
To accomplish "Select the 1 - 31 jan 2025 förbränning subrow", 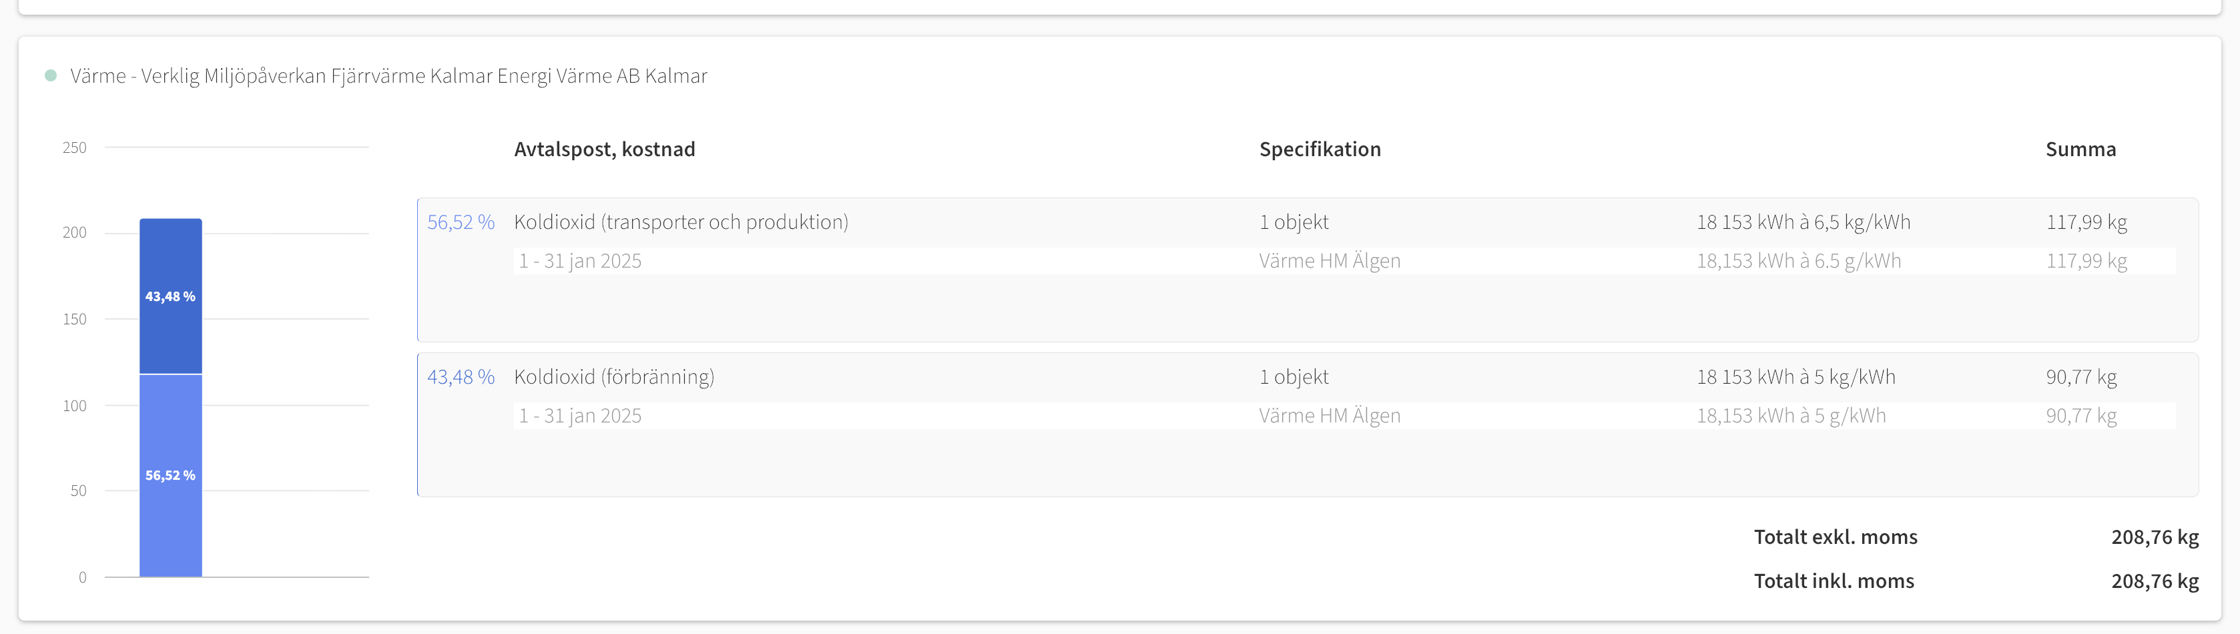I will coord(1344,416).
